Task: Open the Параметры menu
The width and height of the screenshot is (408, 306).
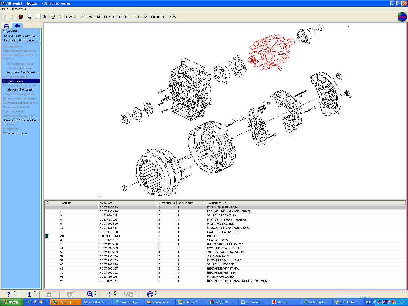Action: coord(18,9)
